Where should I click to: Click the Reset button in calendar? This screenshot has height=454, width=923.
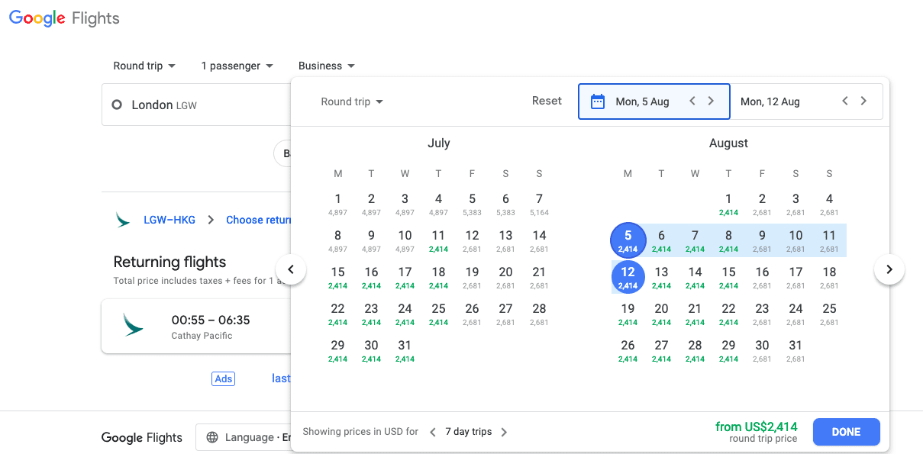pyautogui.click(x=547, y=101)
